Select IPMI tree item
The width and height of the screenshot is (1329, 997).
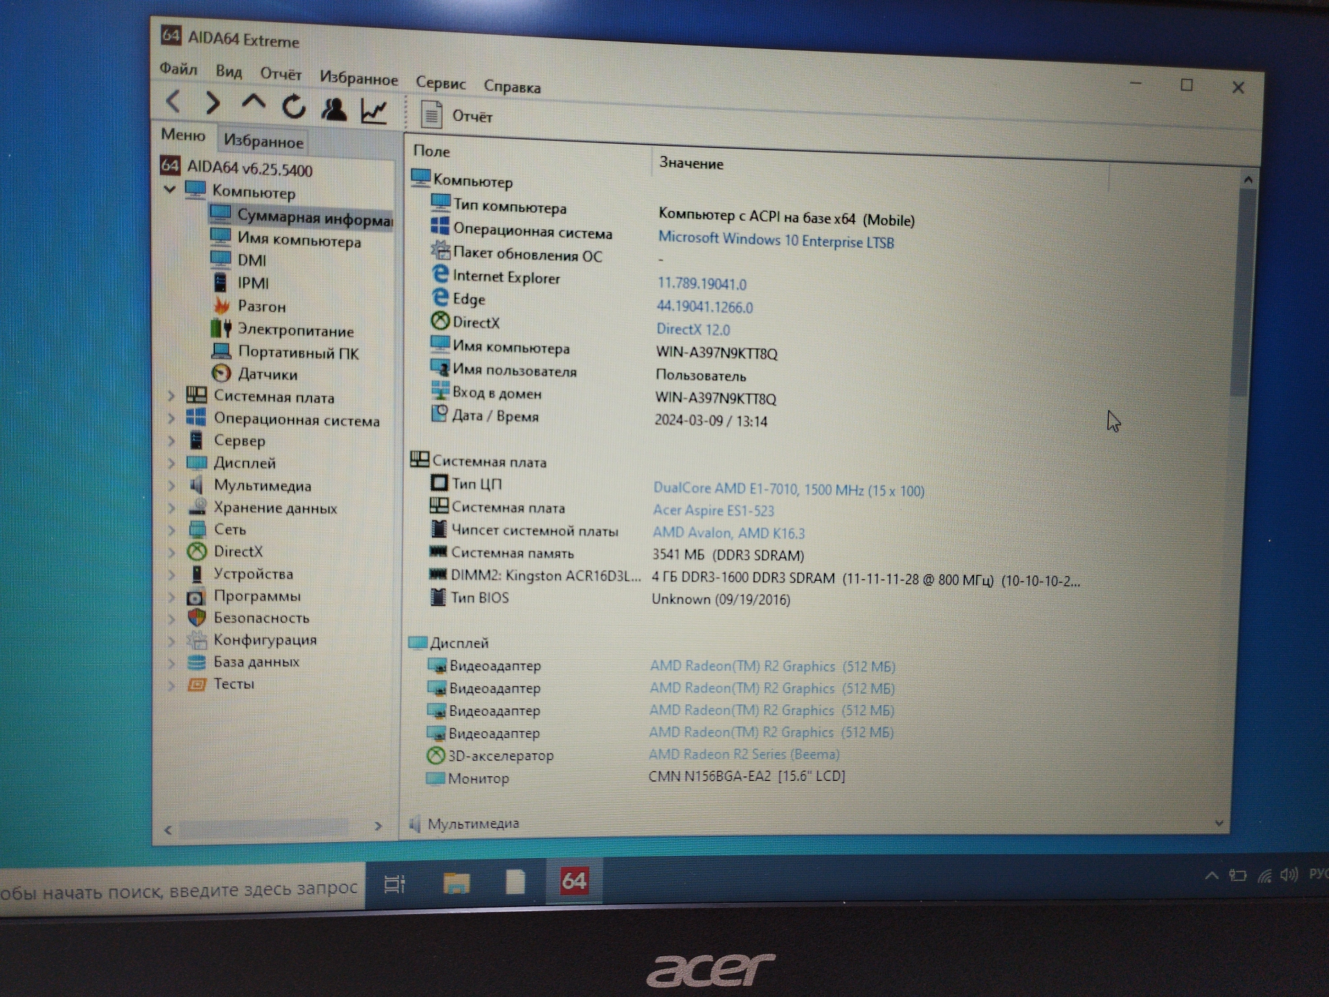tap(253, 283)
